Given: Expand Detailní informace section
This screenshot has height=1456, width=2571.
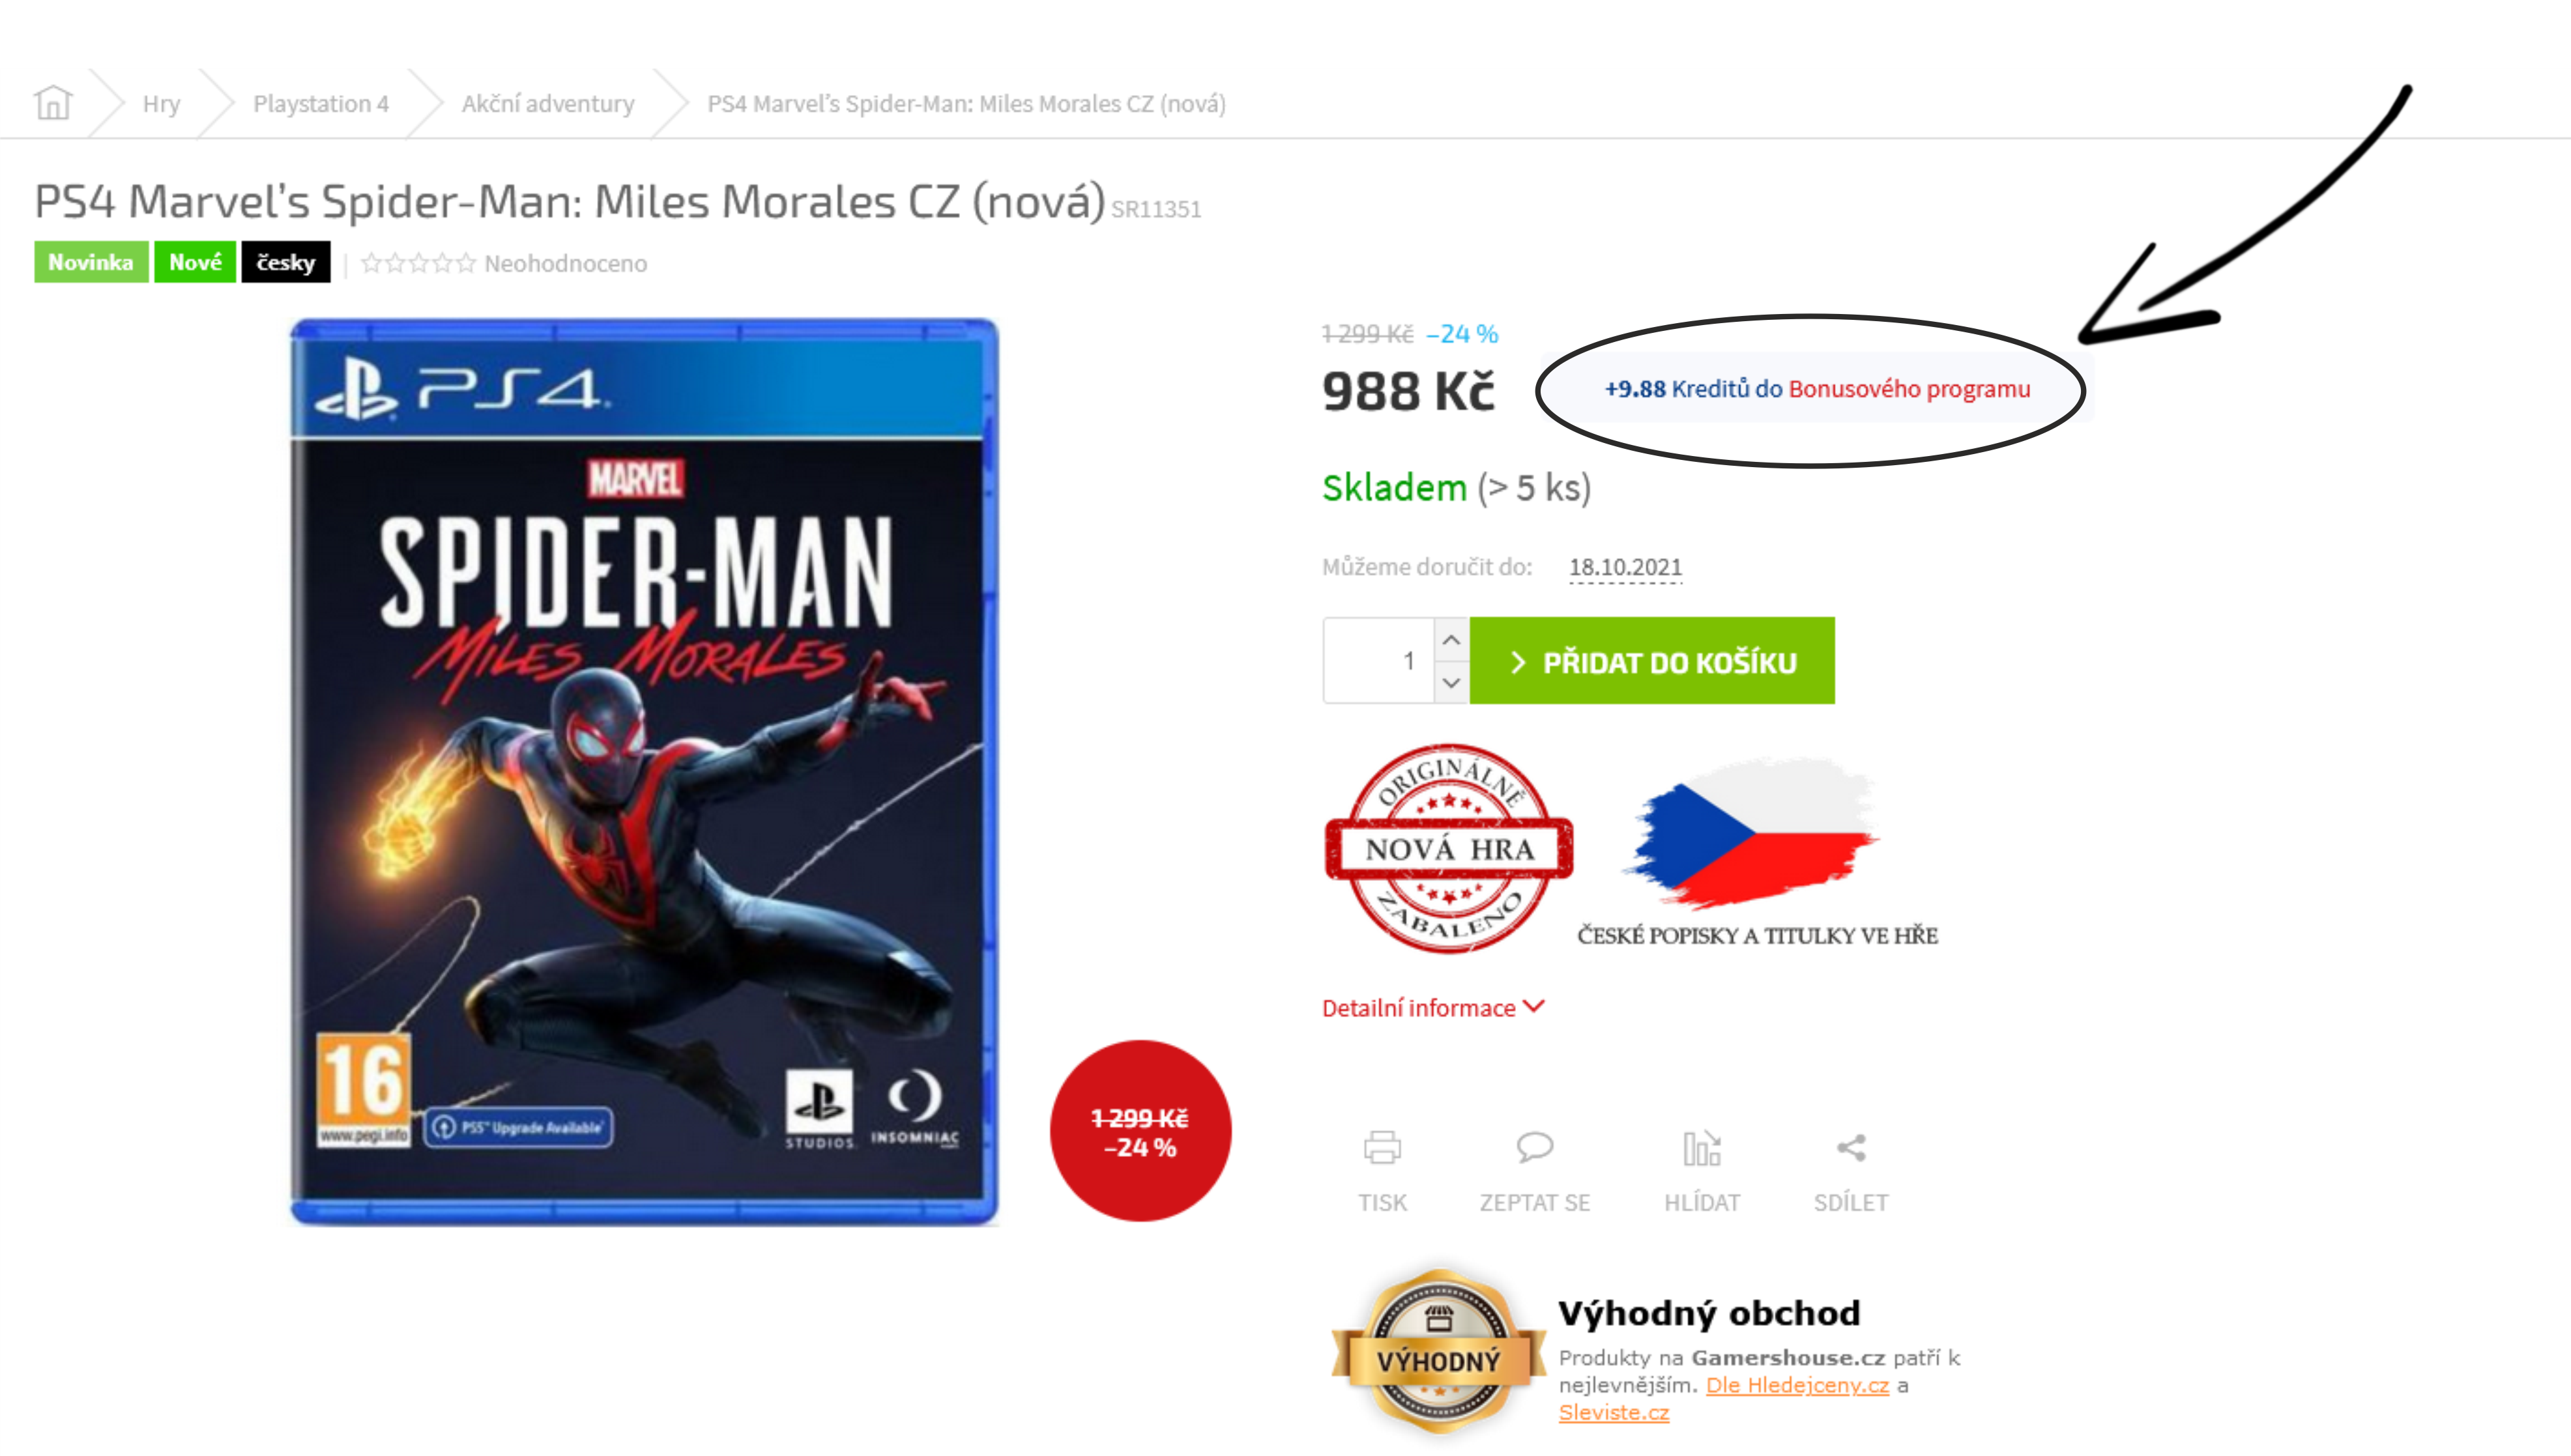Looking at the screenshot, I should [x=1432, y=1008].
